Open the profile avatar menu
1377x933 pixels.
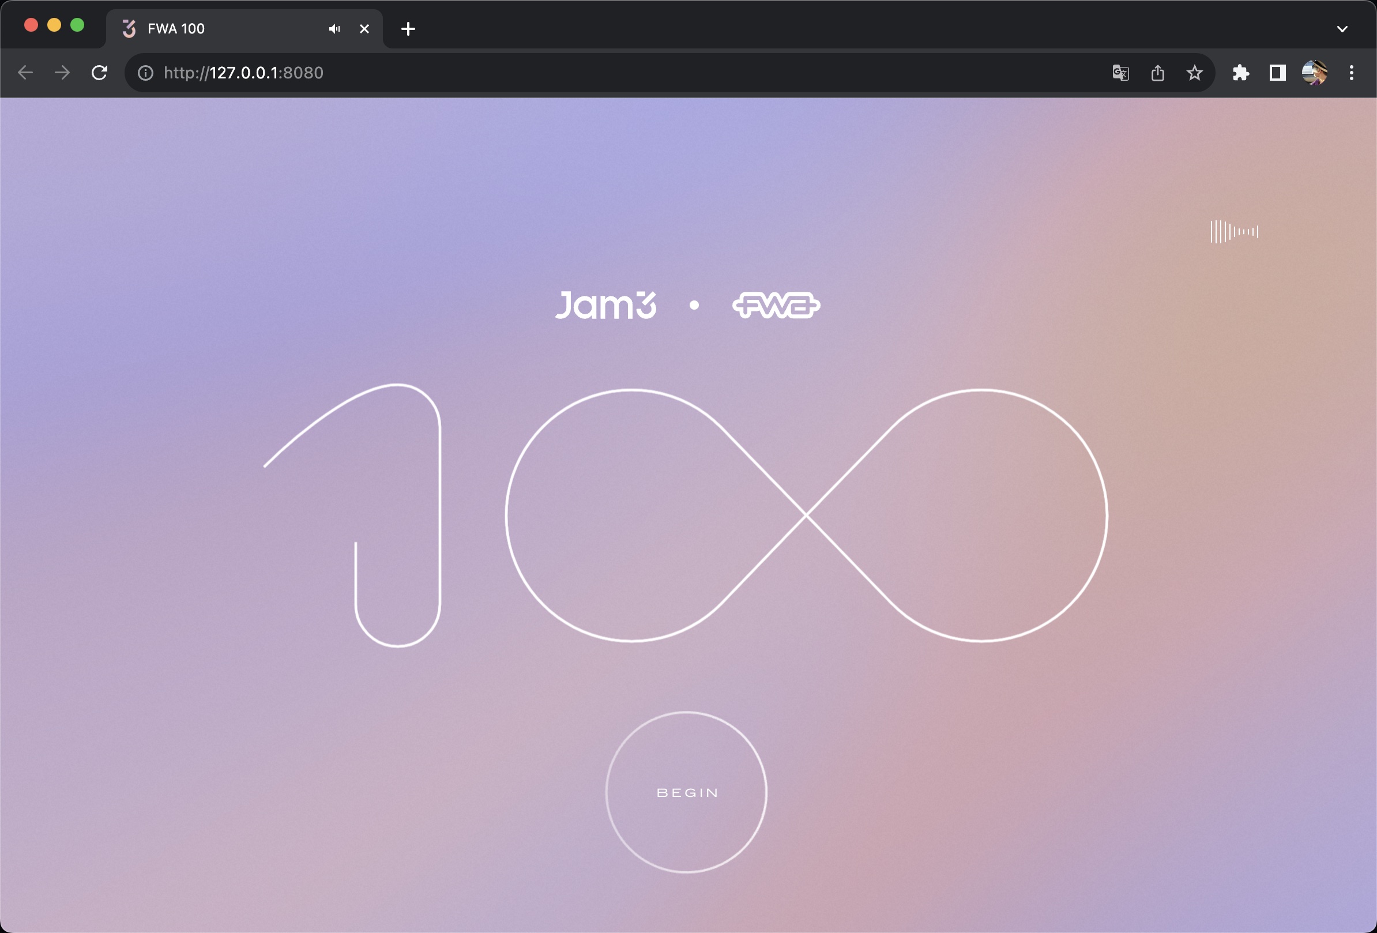1314,73
